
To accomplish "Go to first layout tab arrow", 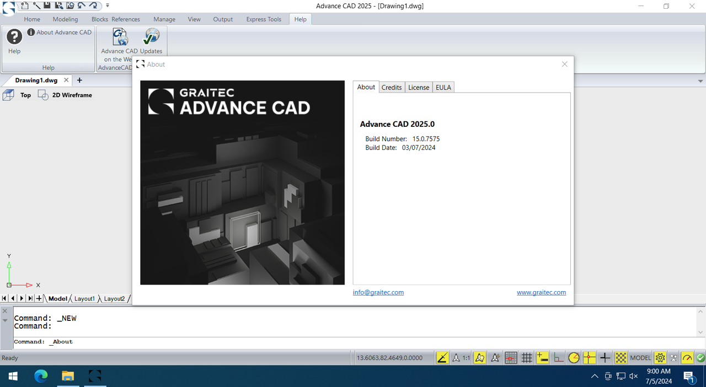I will point(5,298).
